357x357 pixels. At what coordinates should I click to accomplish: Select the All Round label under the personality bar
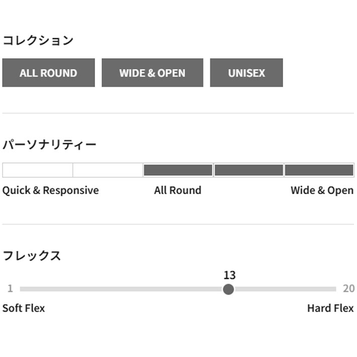177,191
